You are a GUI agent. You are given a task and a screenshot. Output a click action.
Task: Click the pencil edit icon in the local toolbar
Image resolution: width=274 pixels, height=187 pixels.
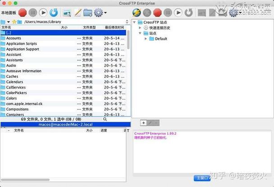(78, 13)
